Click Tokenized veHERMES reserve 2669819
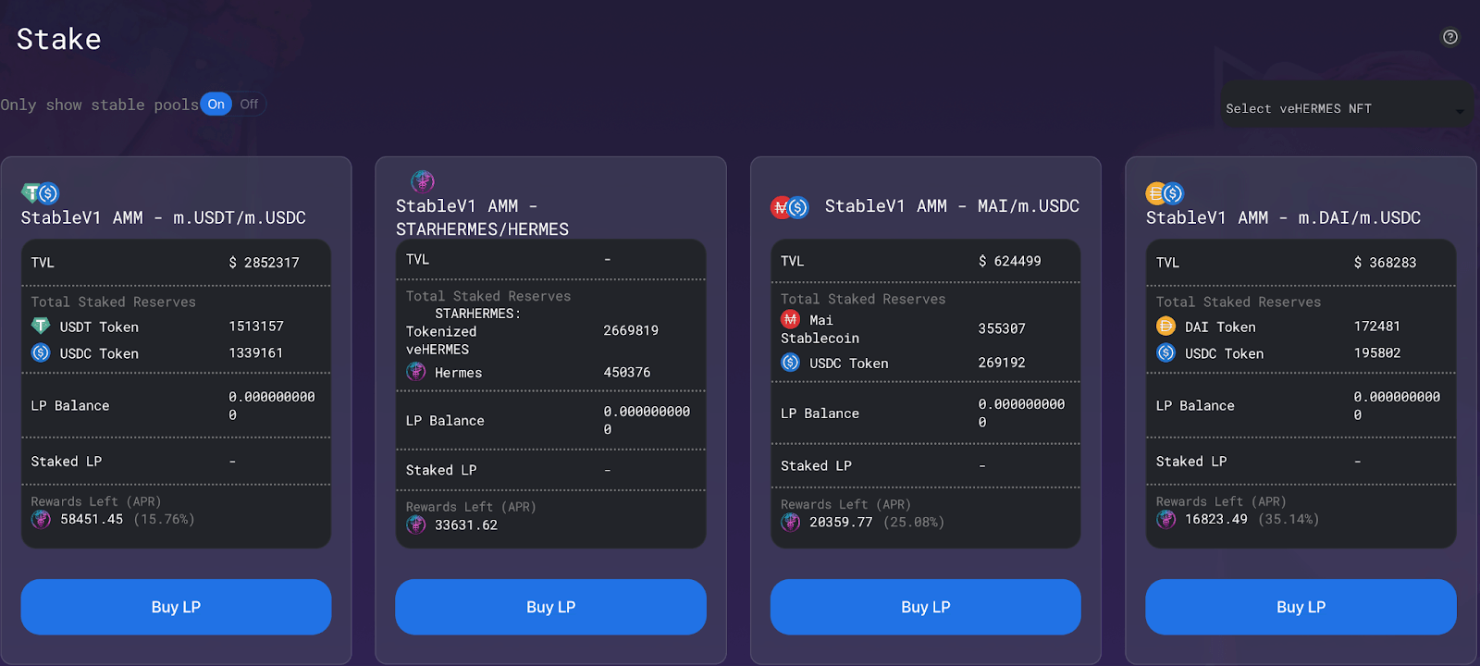The image size is (1480, 666). [x=631, y=330]
